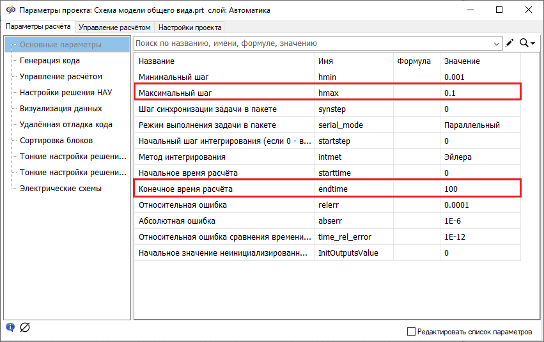
Task: Click the blue info icon at bottom left
Action: pyautogui.click(x=10, y=327)
